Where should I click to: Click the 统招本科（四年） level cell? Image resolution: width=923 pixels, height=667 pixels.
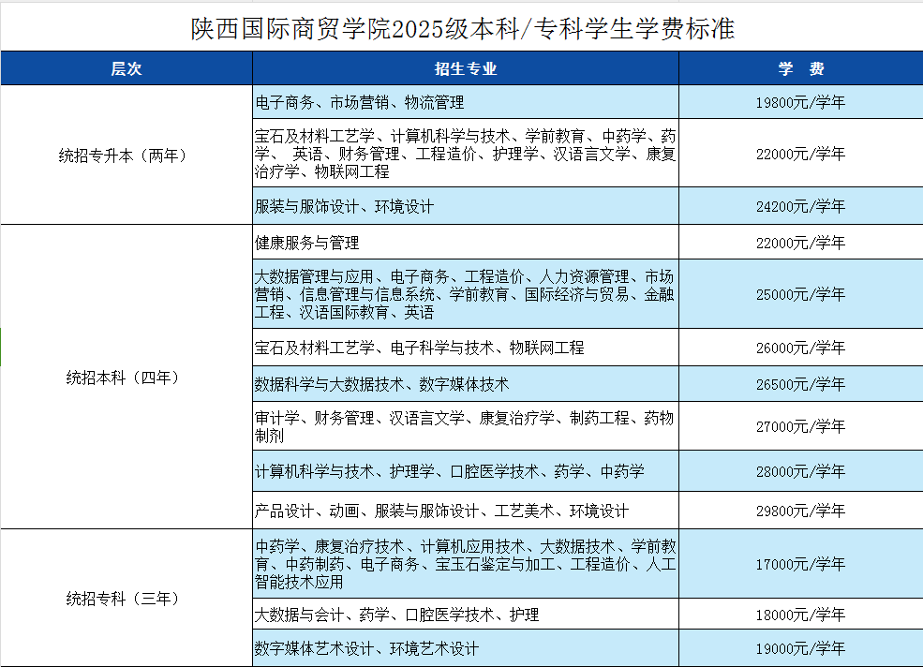127,377
